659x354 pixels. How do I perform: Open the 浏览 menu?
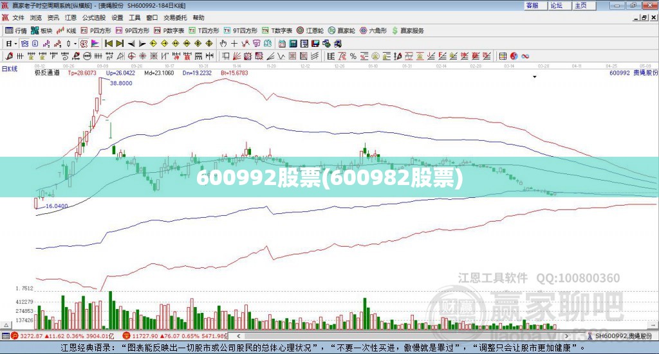(x=36, y=17)
